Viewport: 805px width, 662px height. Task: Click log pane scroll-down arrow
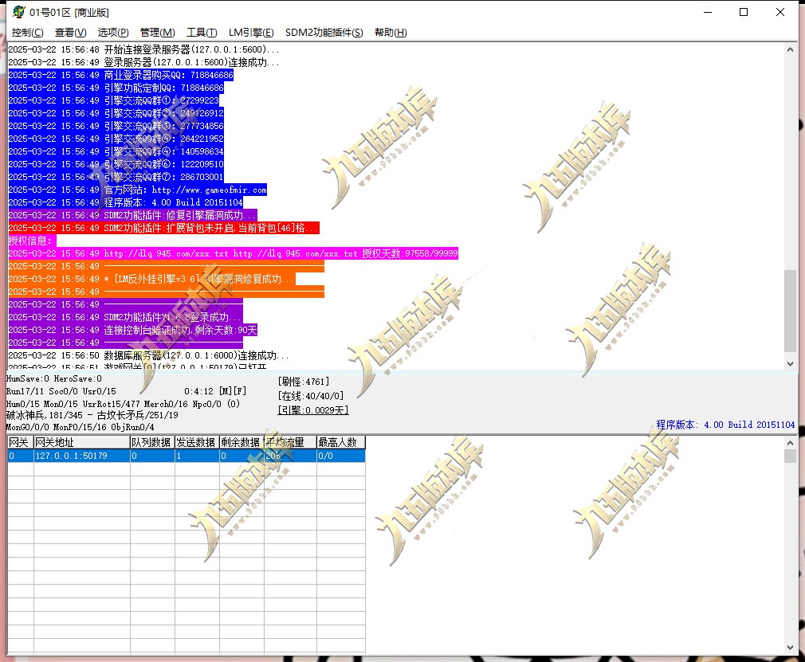[790, 363]
